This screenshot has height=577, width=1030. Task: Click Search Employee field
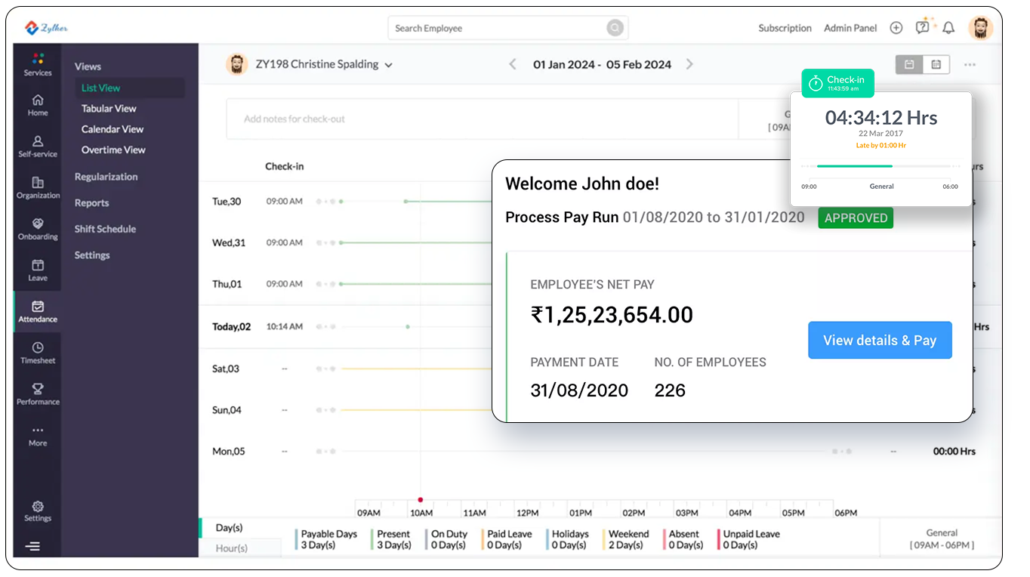click(x=507, y=28)
